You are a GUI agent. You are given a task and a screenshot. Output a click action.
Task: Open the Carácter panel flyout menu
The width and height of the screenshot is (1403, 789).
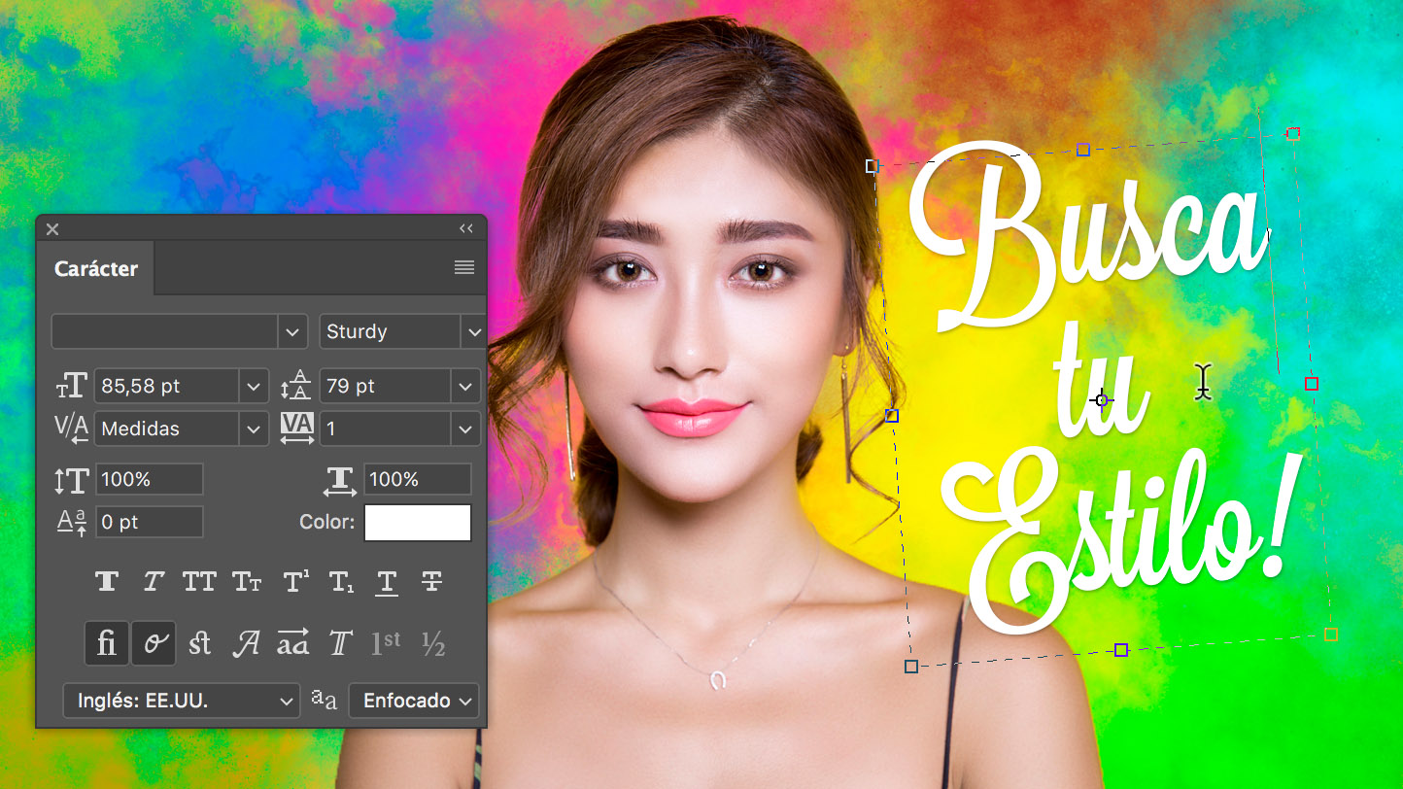[x=464, y=268]
